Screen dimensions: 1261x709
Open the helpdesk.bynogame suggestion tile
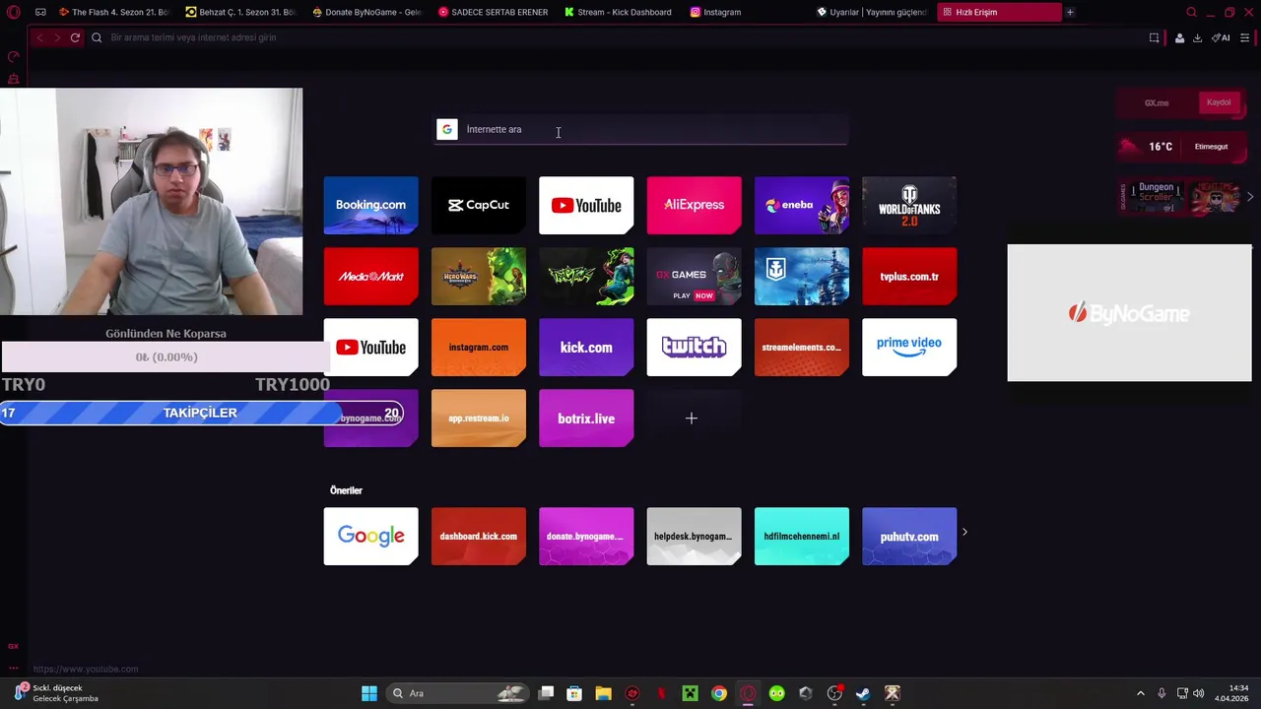click(x=694, y=536)
